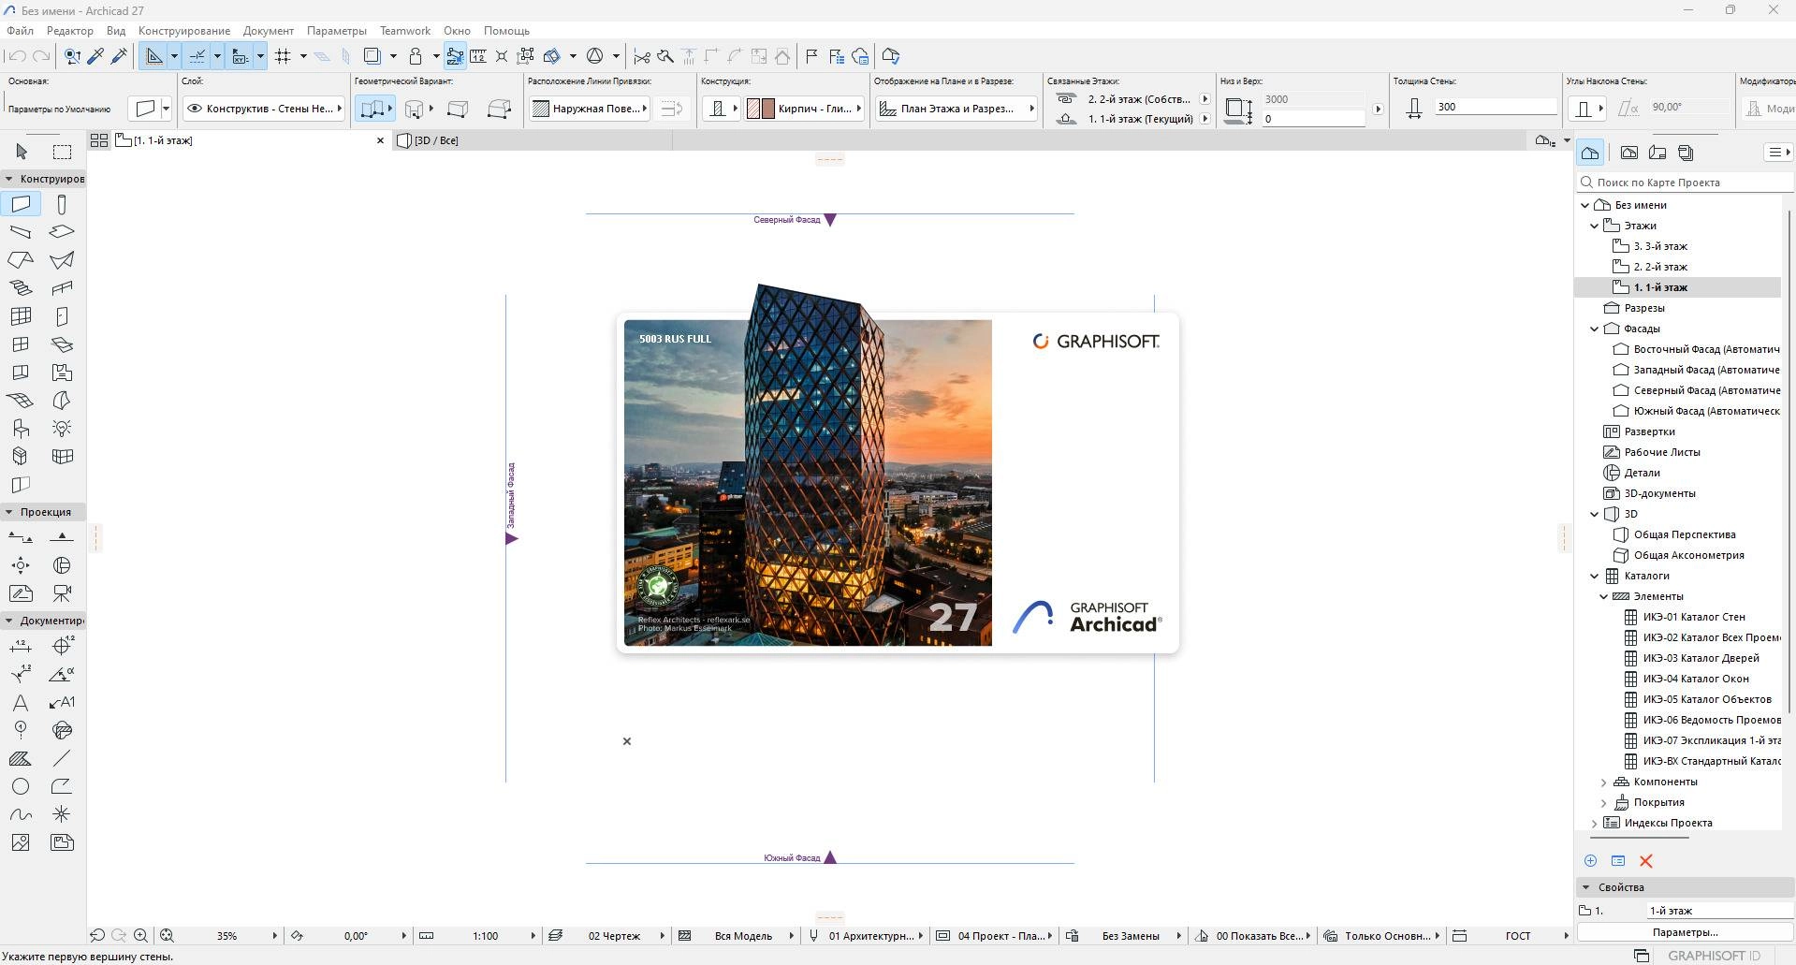Click the Параметры... button
This screenshot has width=1796, height=965.
click(x=1685, y=932)
